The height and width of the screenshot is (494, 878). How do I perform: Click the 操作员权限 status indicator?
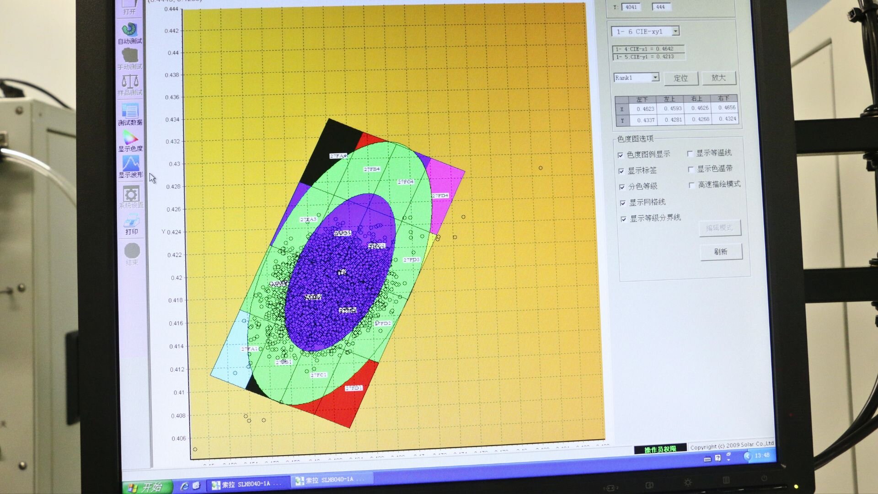coord(660,449)
